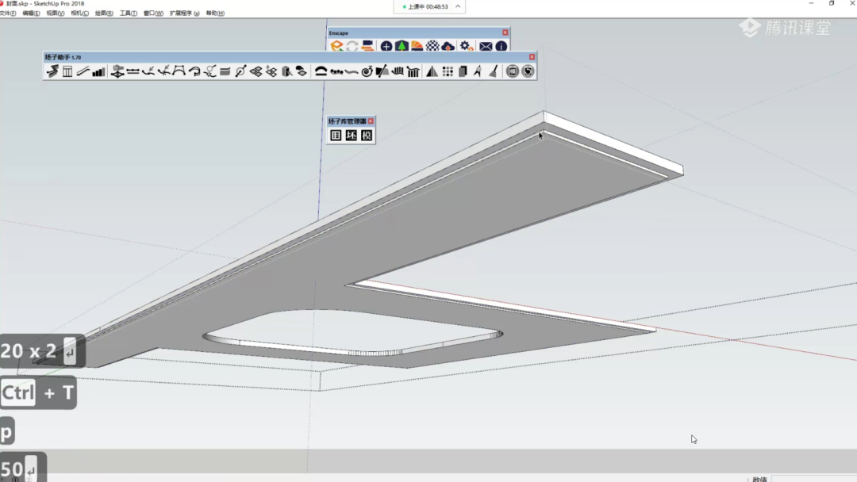Click Enscape synchronize views camera icon
Viewport: 857px width, 482px height.
pyautogui.click(x=367, y=47)
